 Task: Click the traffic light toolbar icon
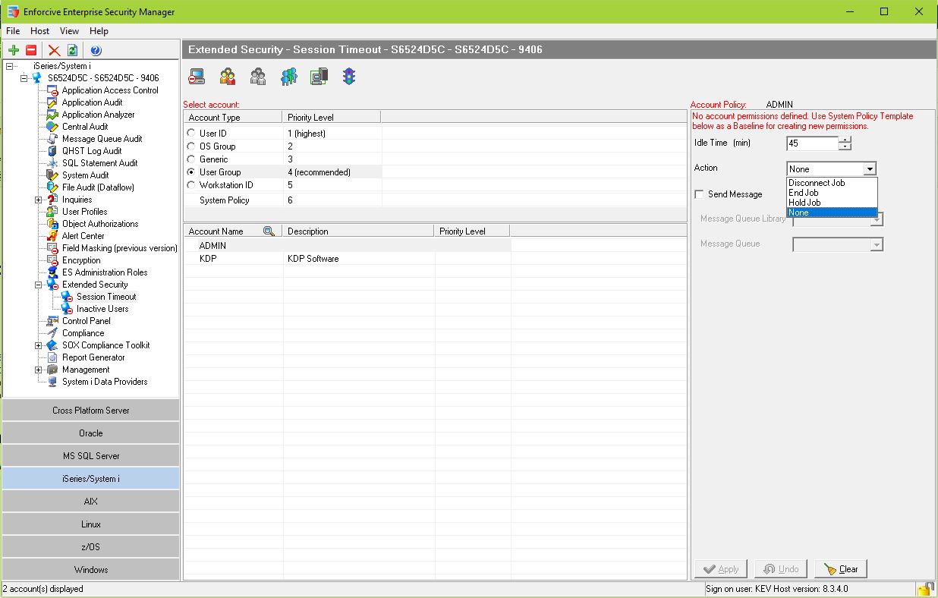pos(348,76)
